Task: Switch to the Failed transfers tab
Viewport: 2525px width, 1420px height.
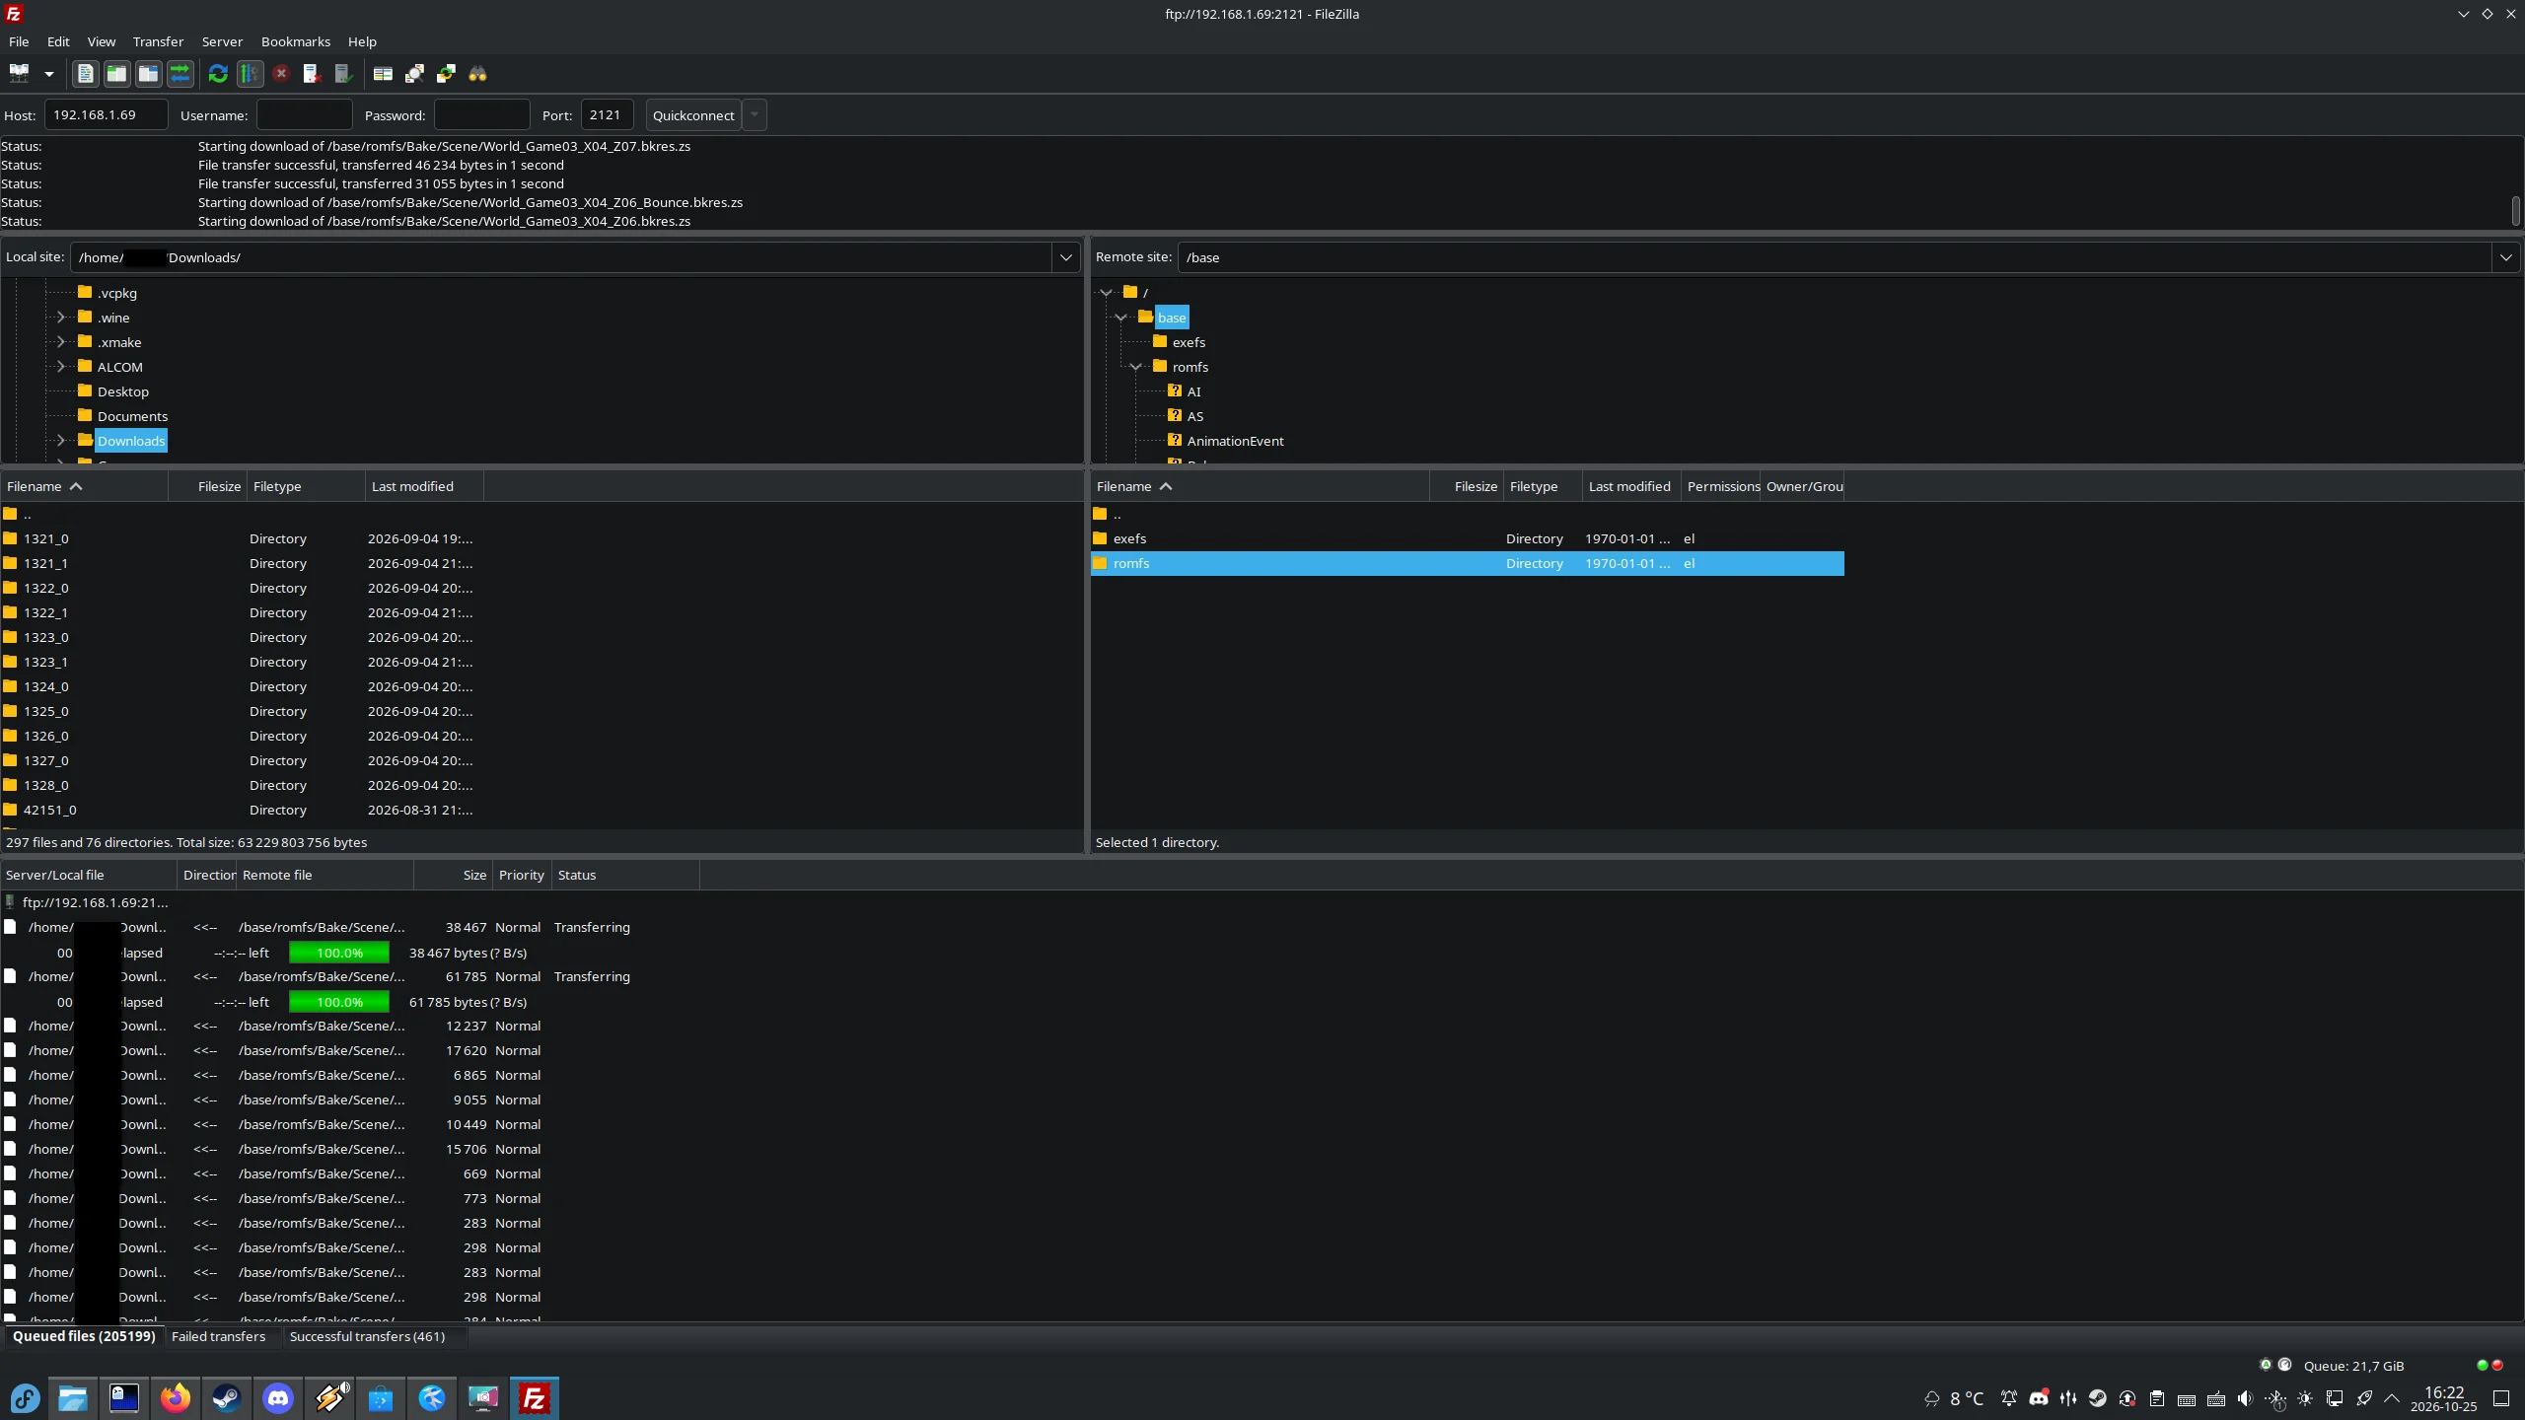Action: click(x=218, y=1336)
